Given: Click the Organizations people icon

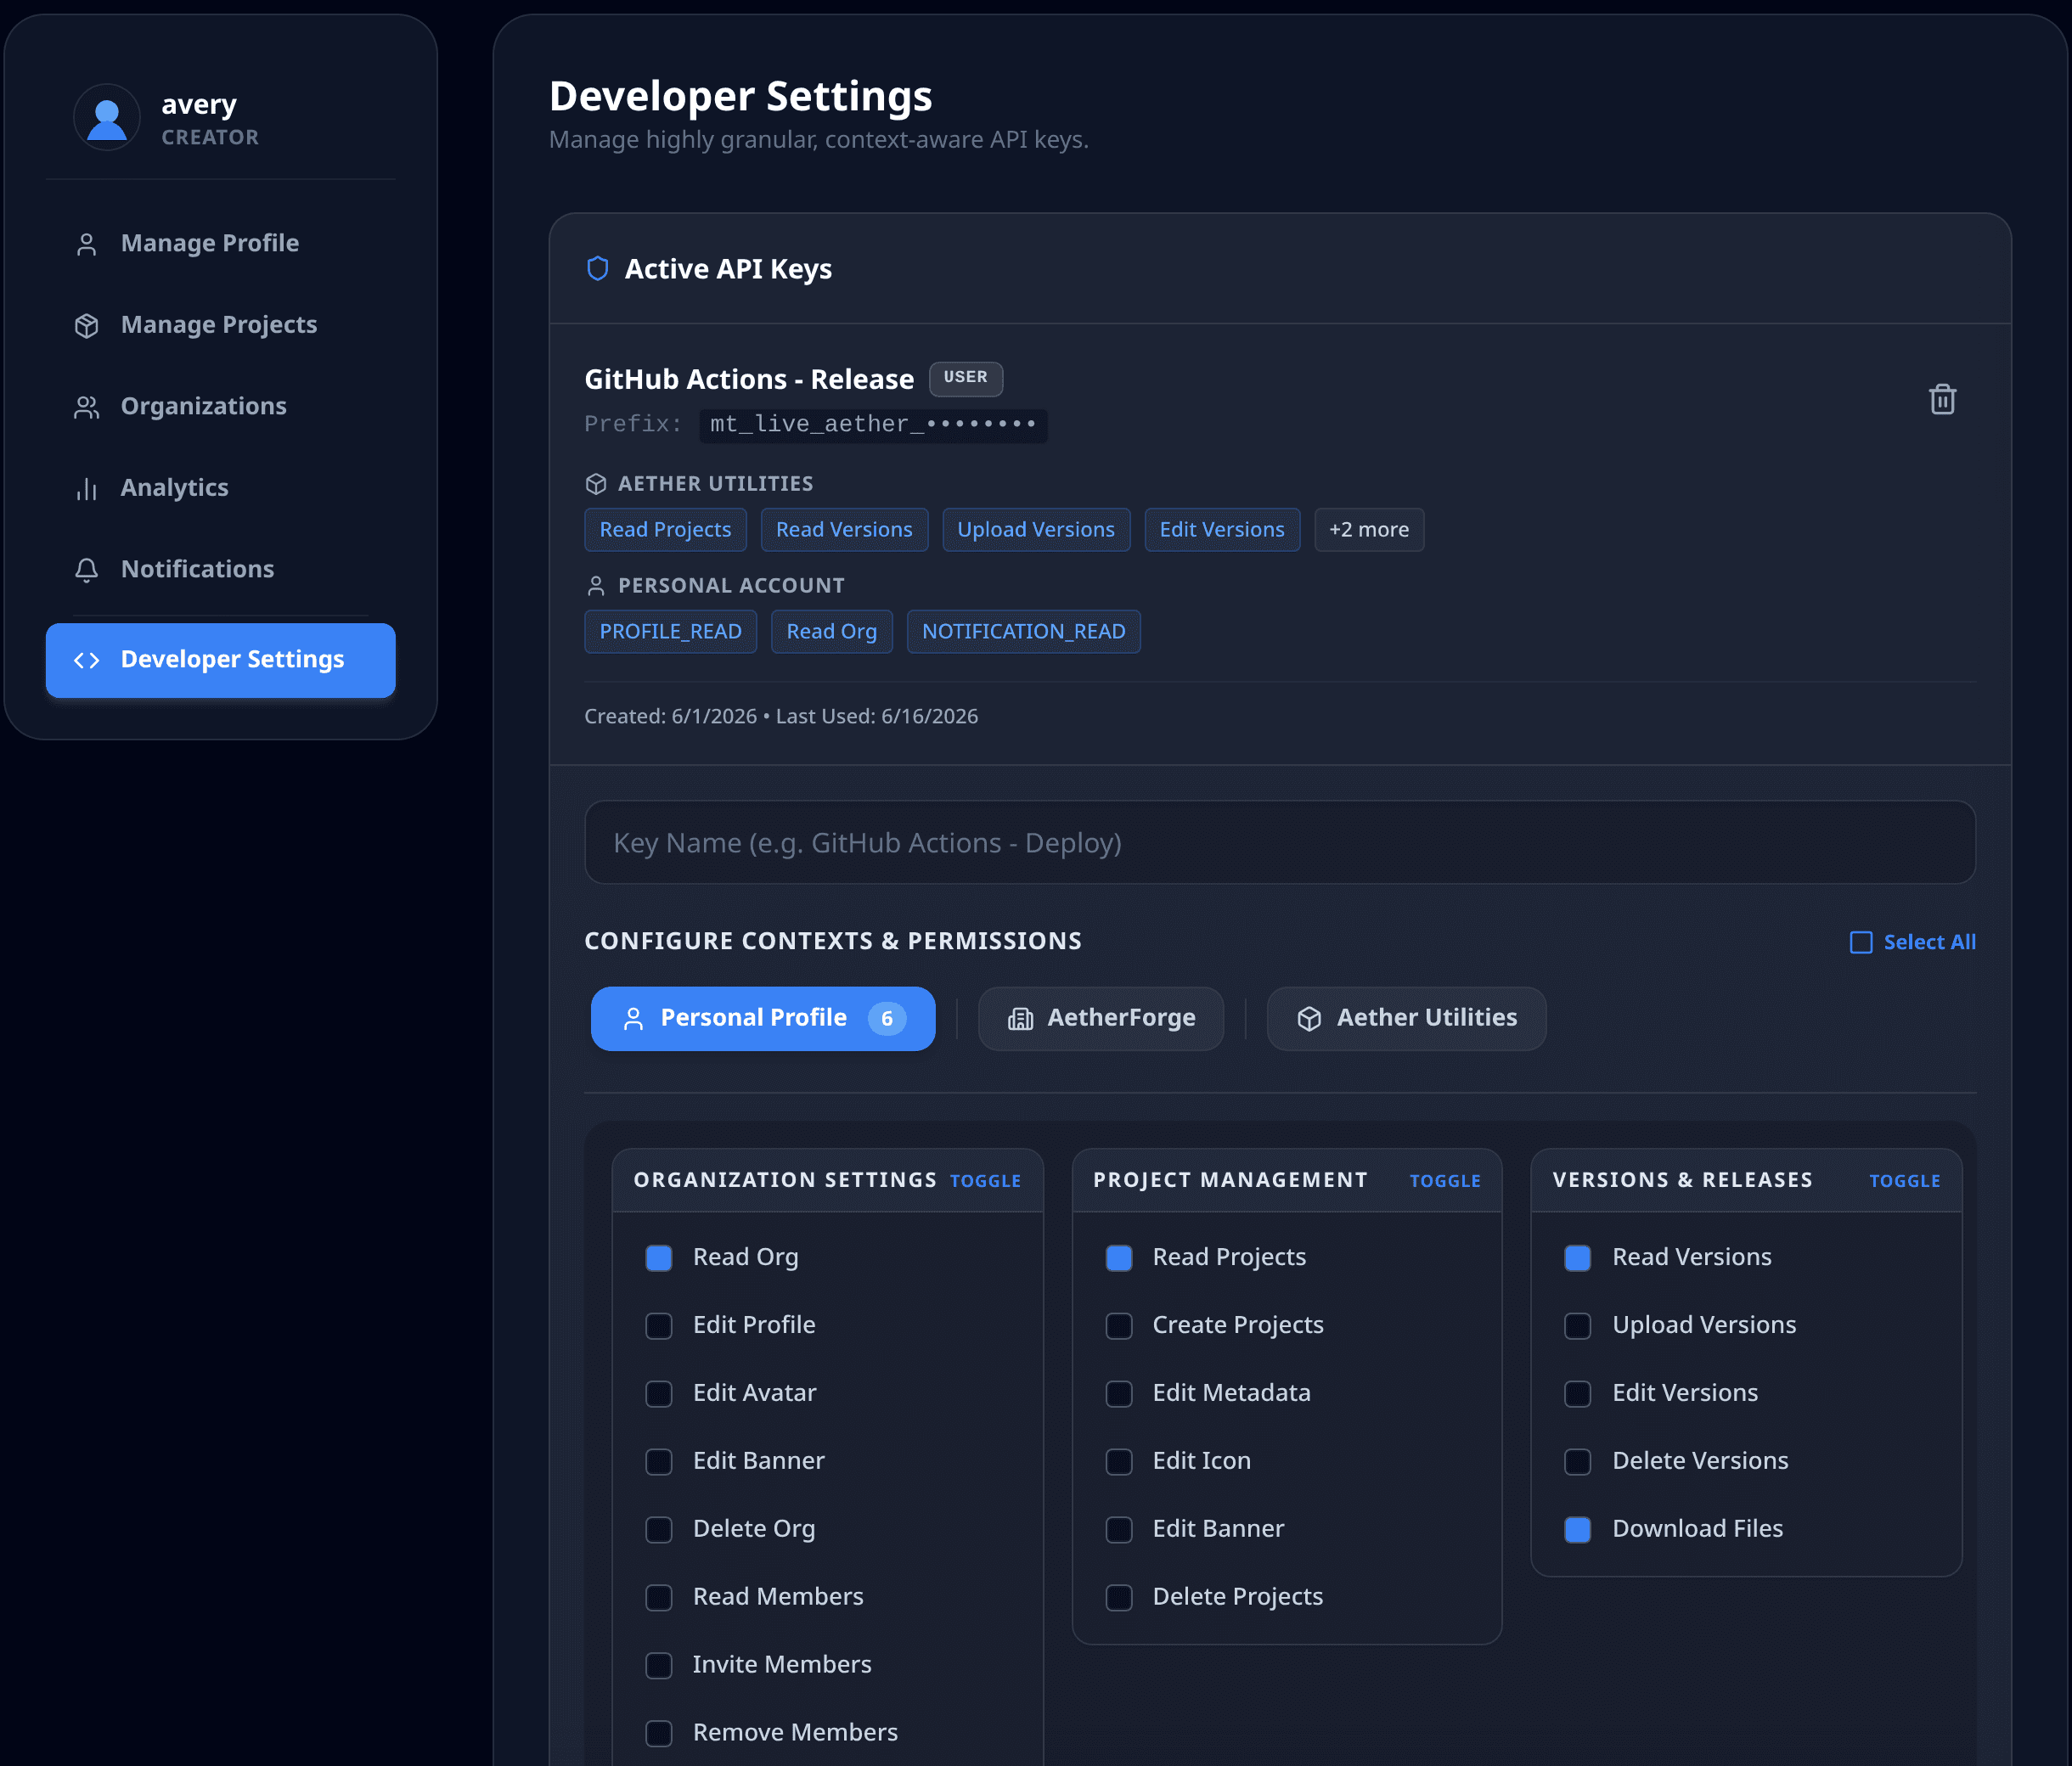Looking at the screenshot, I should [87, 407].
